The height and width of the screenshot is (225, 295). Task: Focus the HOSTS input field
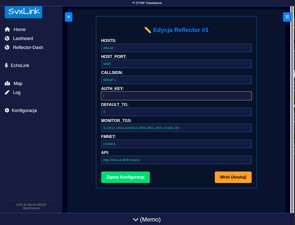176,48
